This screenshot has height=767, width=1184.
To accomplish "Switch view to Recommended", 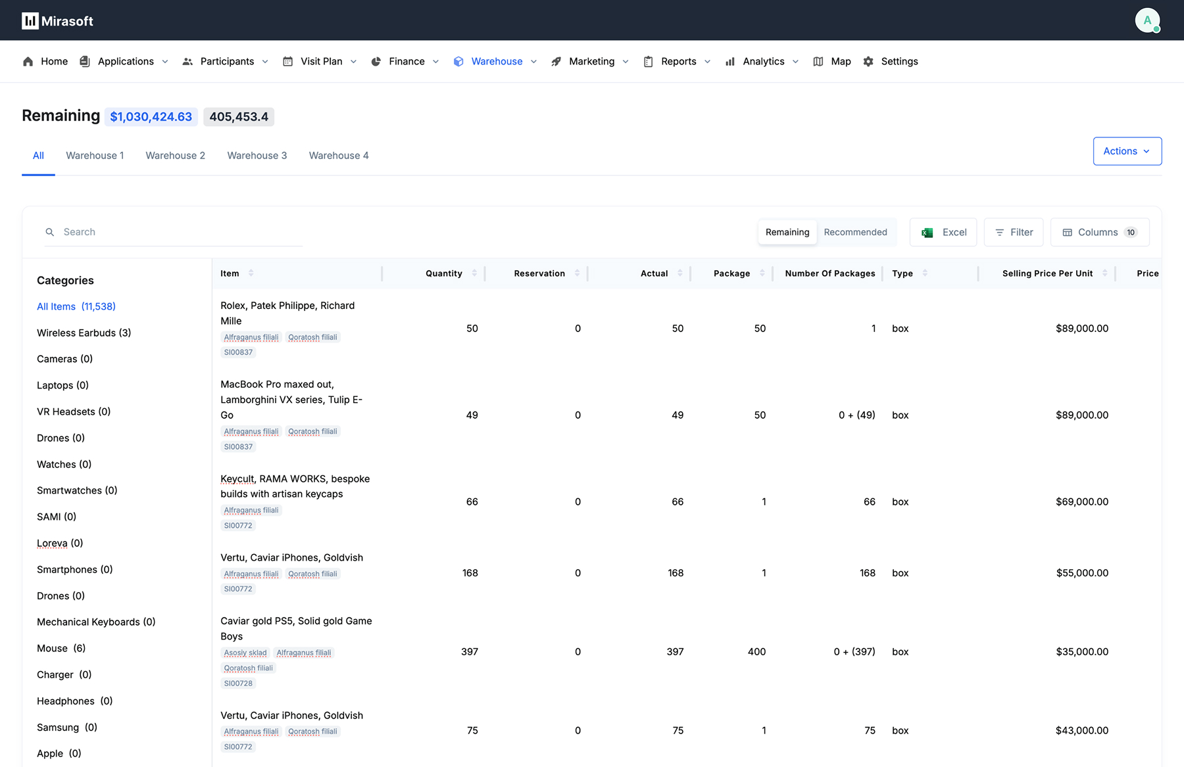I will click(x=855, y=232).
